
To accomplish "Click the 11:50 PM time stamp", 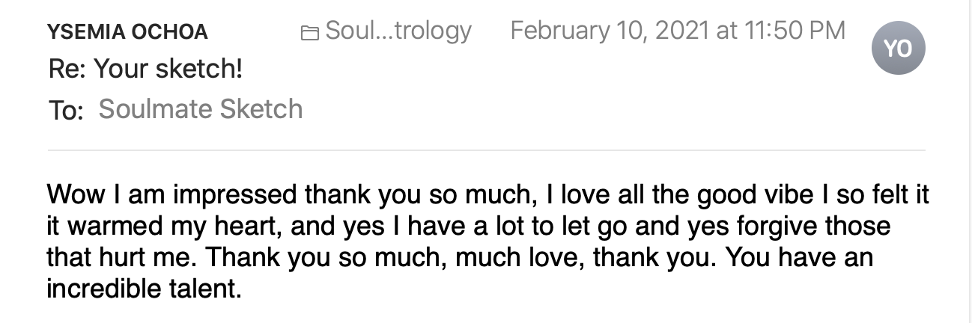I will 795,31.
